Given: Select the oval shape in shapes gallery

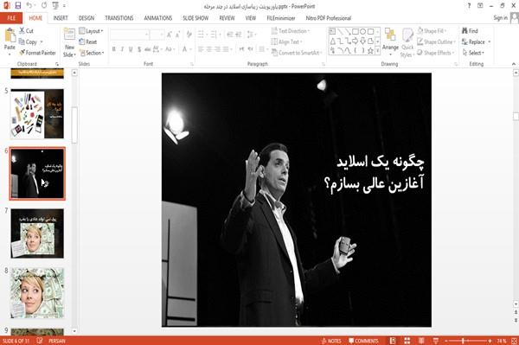Looking at the screenshot, I should pos(363,31).
